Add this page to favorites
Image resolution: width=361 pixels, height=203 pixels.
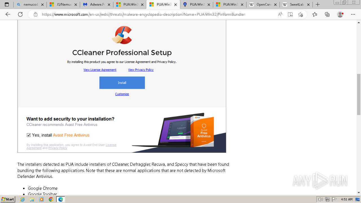coord(300,14)
